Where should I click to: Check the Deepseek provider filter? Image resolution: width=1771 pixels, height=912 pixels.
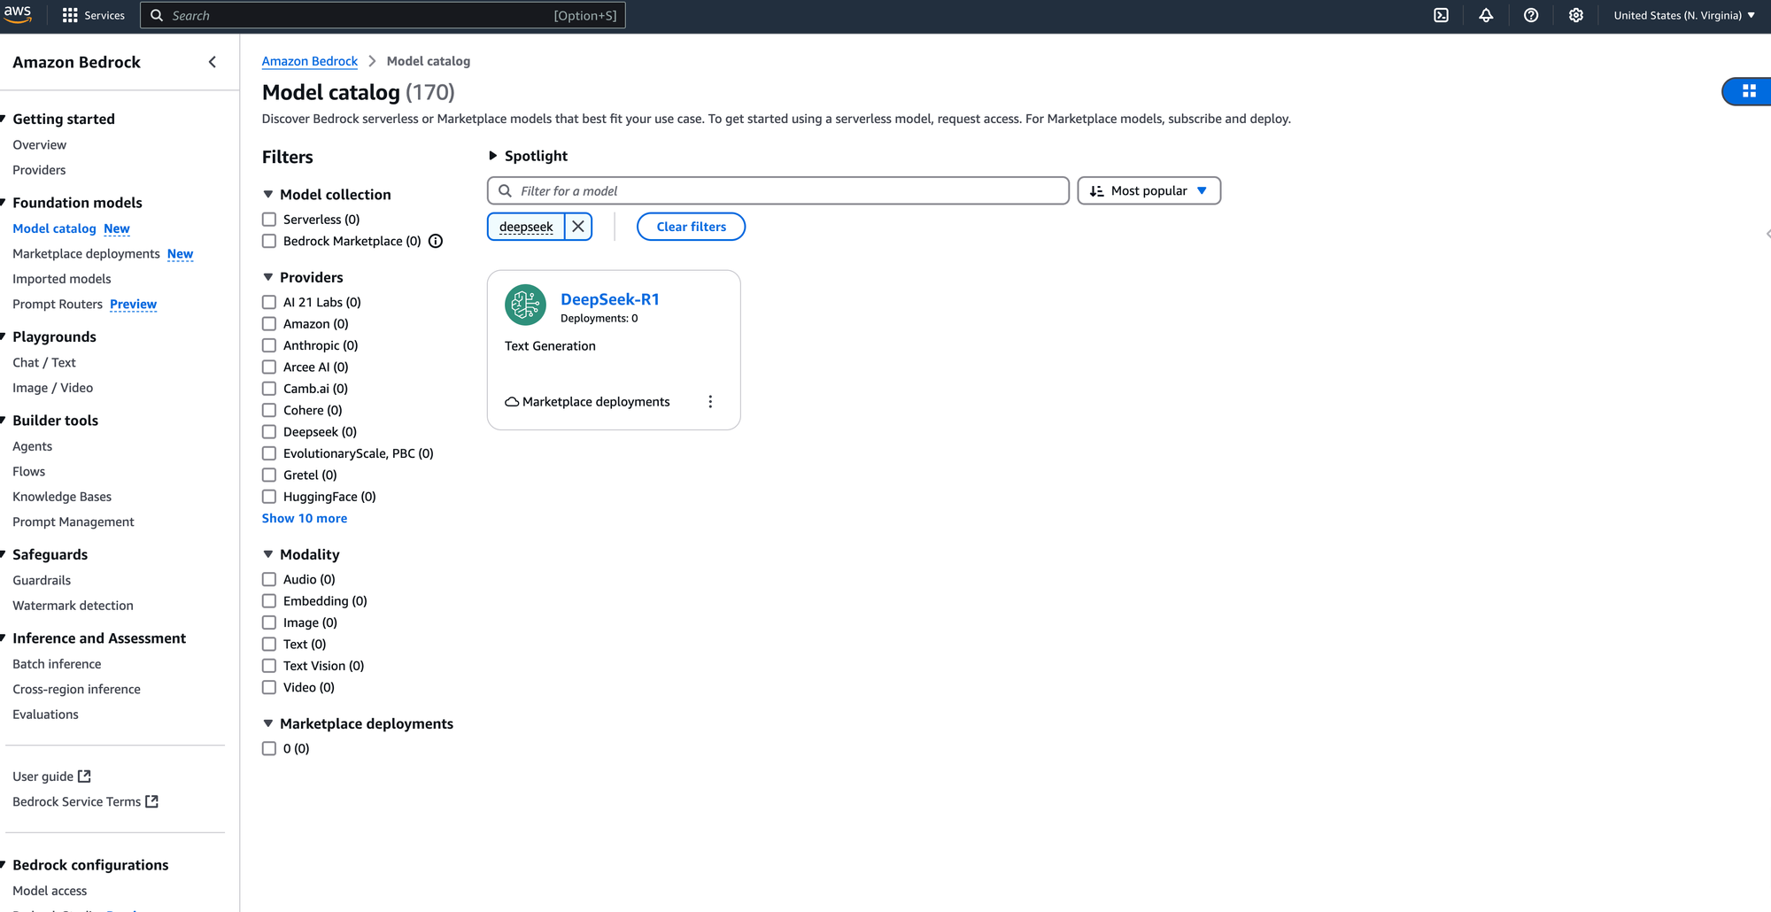pyautogui.click(x=269, y=432)
